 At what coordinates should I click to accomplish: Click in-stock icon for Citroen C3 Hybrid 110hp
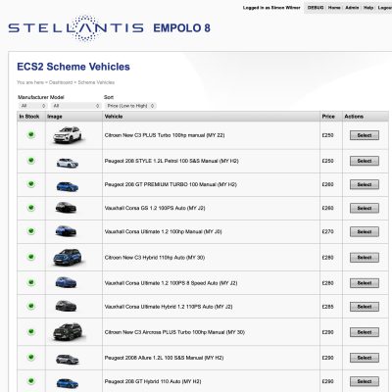pos(31,257)
